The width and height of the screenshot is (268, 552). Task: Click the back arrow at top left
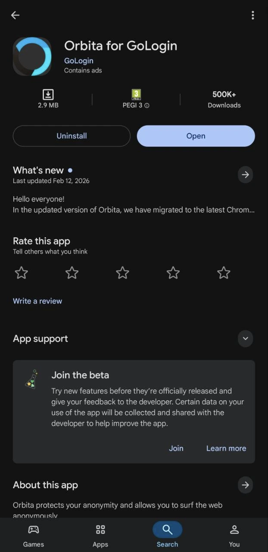click(15, 15)
